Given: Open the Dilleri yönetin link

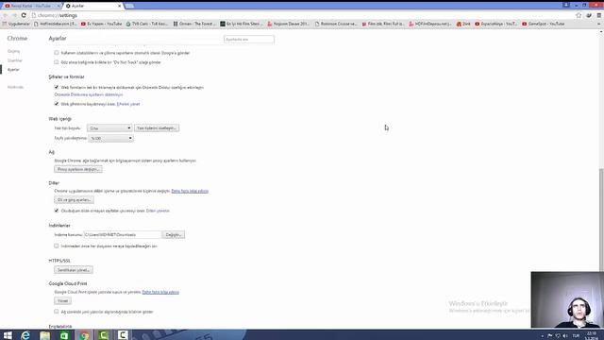Looking at the screenshot, I should click(x=158, y=211).
